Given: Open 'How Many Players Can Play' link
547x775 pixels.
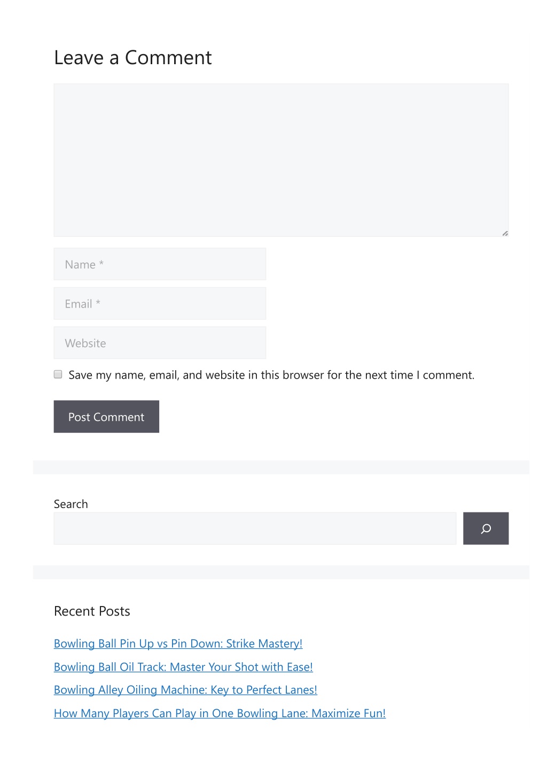Looking at the screenshot, I should click(x=220, y=713).
